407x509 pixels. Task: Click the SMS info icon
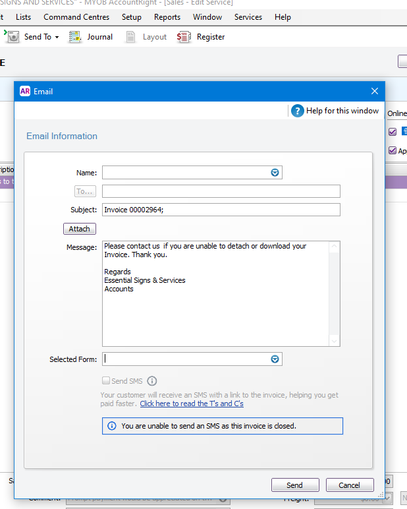[x=152, y=381]
